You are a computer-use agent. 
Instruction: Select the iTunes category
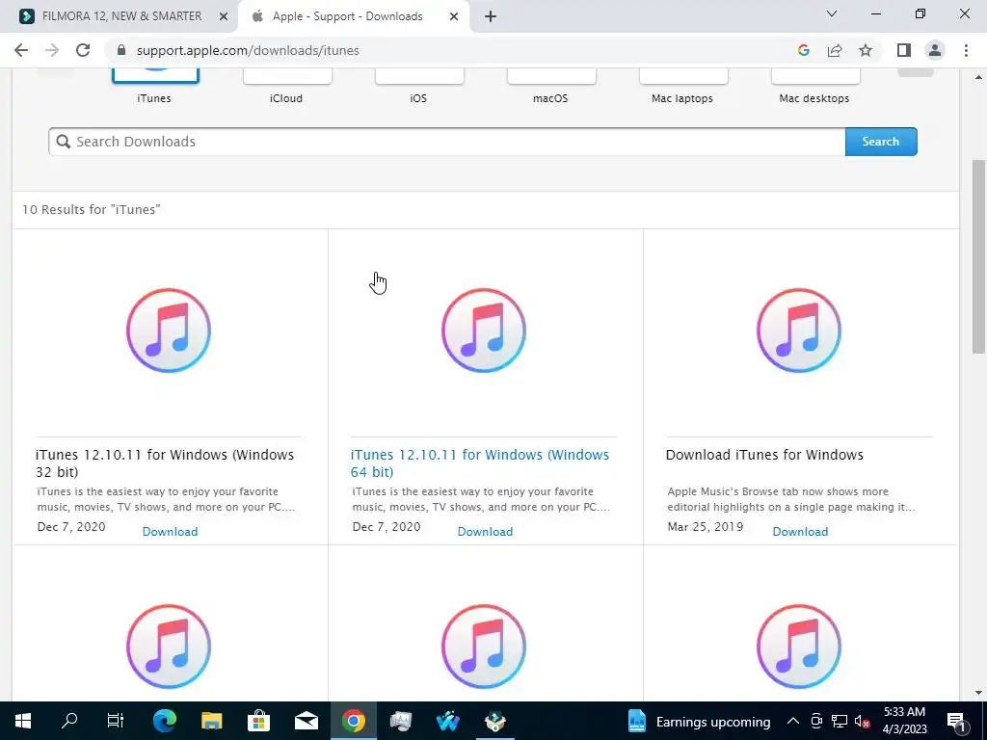pos(154,88)
